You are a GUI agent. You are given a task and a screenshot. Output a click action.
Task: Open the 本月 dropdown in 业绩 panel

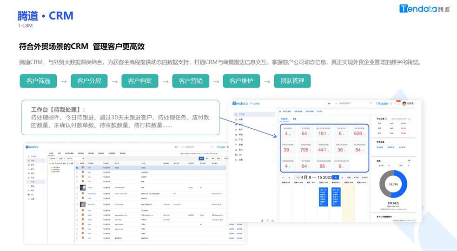[x=404, y=165]
